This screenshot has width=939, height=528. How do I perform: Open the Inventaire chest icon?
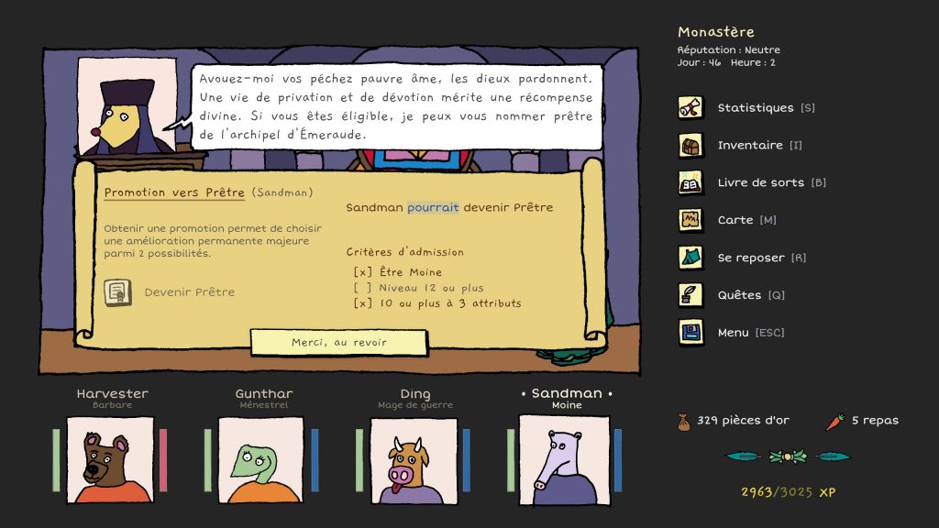(x=690, y=146)
